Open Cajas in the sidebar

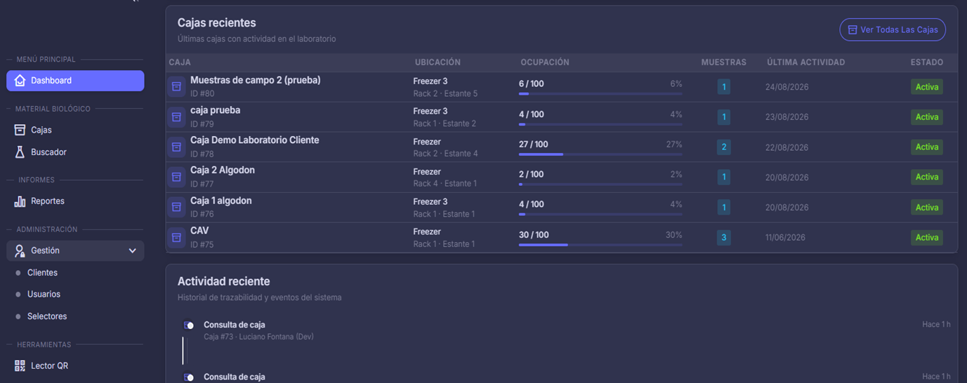point(75,130)
